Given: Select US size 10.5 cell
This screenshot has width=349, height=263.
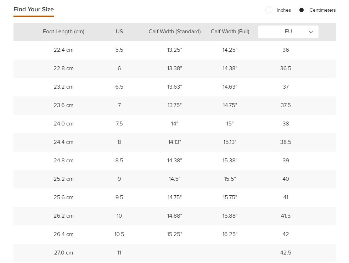Looking at the screenshot, I should [x=119, y=234].
